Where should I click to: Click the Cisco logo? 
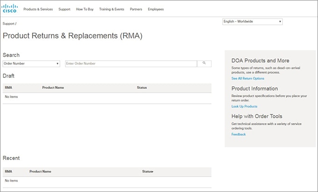(x=9, y=8)
